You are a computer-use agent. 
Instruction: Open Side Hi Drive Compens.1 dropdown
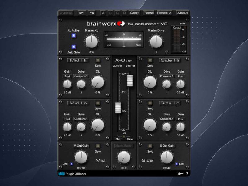[x=167, y=76]
